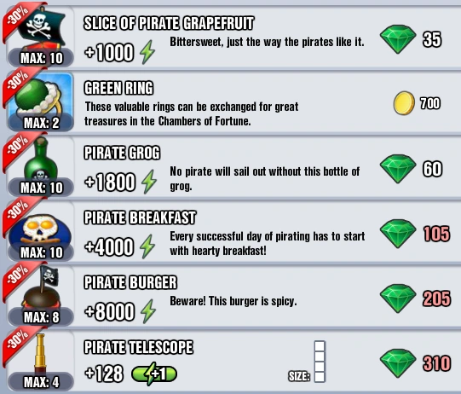Click the Pirate Telescope size grid indicator

click(320, 362)
